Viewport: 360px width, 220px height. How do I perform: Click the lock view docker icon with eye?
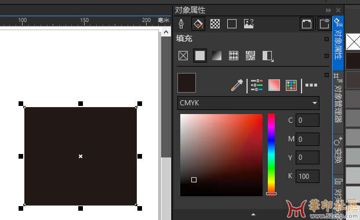point(324,24)
